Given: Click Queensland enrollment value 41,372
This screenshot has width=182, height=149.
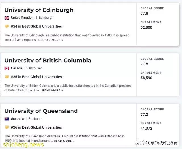Looking at the screenshot, I should pos(146,128).
